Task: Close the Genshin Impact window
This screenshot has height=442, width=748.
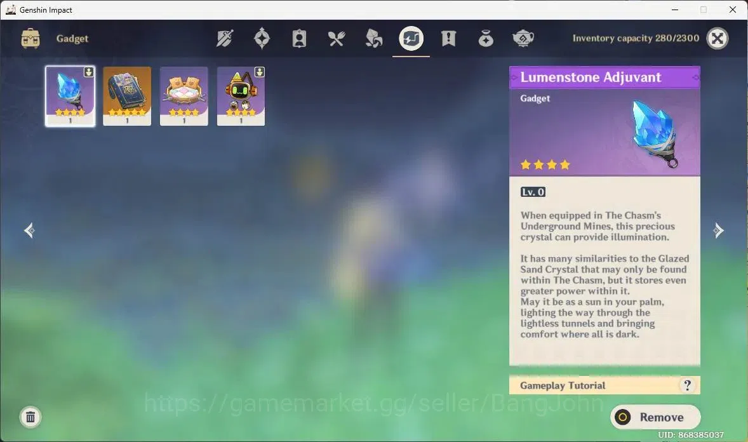Action: (733, 10)
